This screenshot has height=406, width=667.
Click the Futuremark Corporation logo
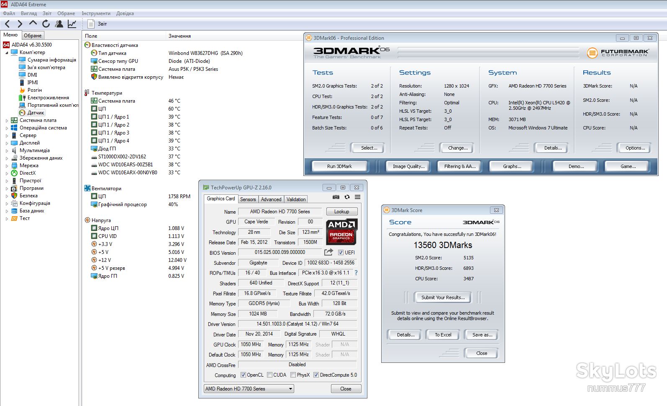coord(618,53)
